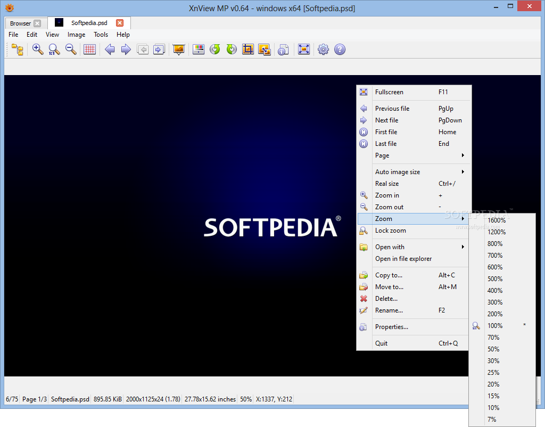Viewport: 545px width, 427px height.
Task: Click the 2000x1125x24 status bar entry
Action: point(153,399)
